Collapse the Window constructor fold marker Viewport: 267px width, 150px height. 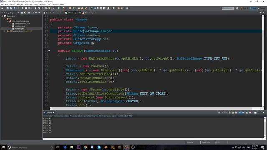(x=49, y=50)
